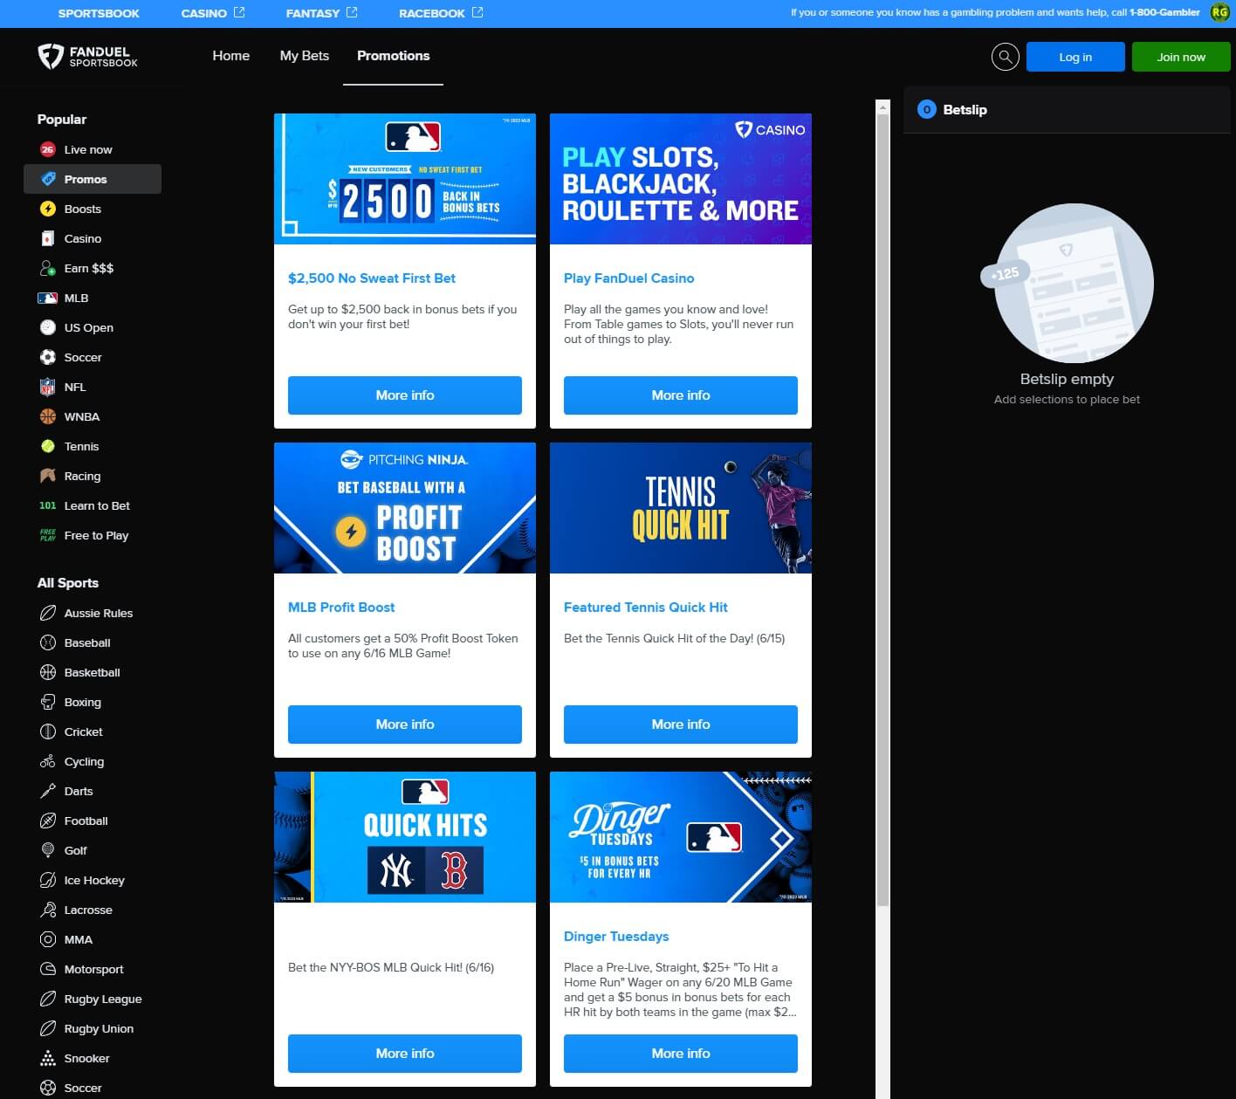Select Sportsbook in the top bar
This screenshot has height=1099, width=1236.
click(x=99, y=13)
